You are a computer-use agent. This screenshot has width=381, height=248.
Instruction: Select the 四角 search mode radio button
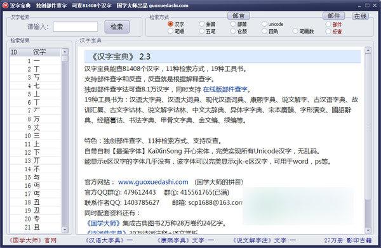click(264, 31)
